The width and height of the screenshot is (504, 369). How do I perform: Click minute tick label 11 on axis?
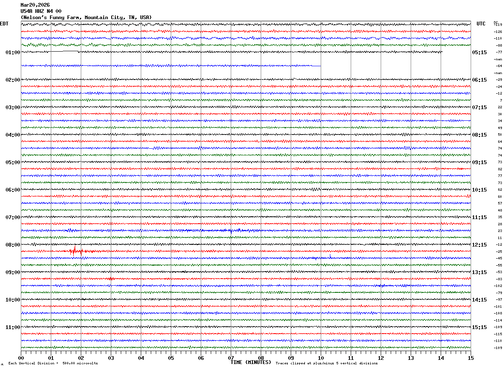coord(351,358)
